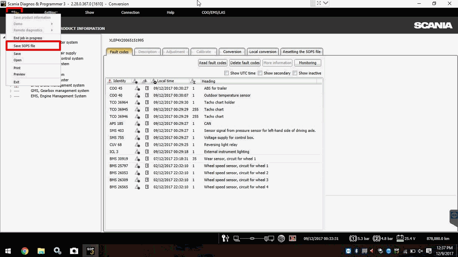Screen dimensions: 458x257
Task: Click the More information button
Action: 277,63
